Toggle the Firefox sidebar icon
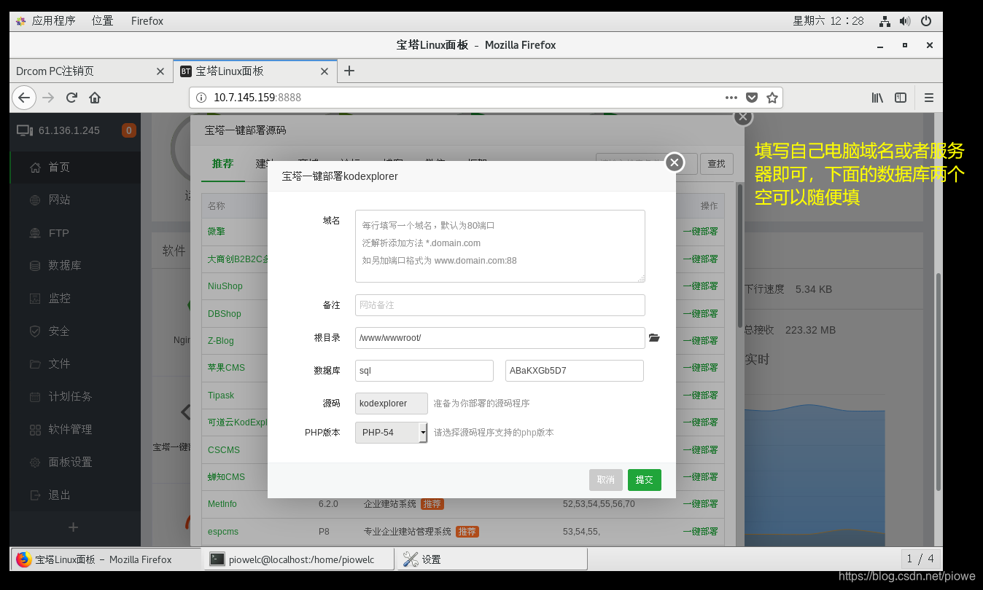Screen dimensions: 983x590 pos(901,98)
